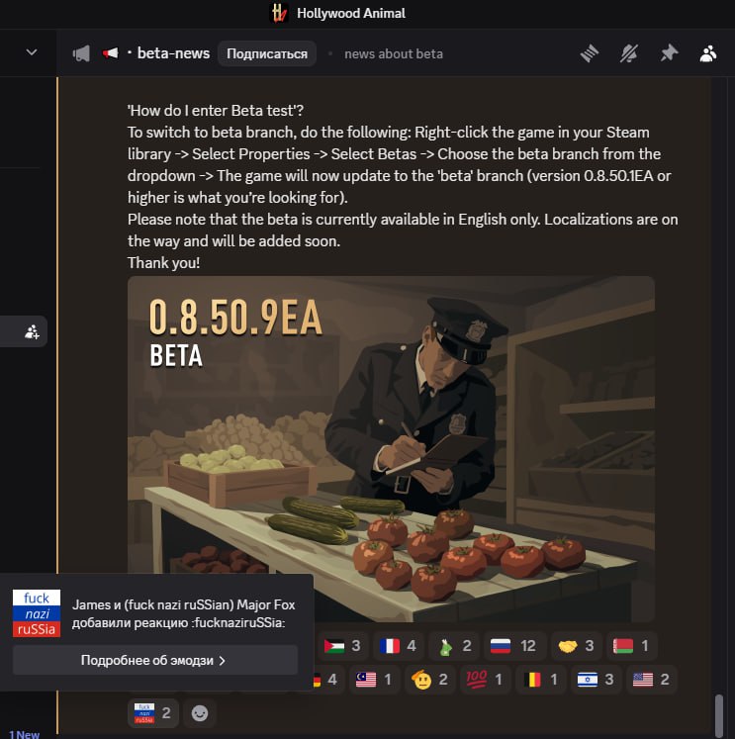This screenshot has width=735, height=739.
Task: Open the Threads icon in channel header
Action: click(x=590, y=53)
